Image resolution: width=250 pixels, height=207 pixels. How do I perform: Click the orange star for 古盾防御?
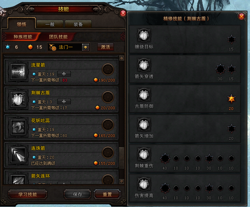coord(231,99)
